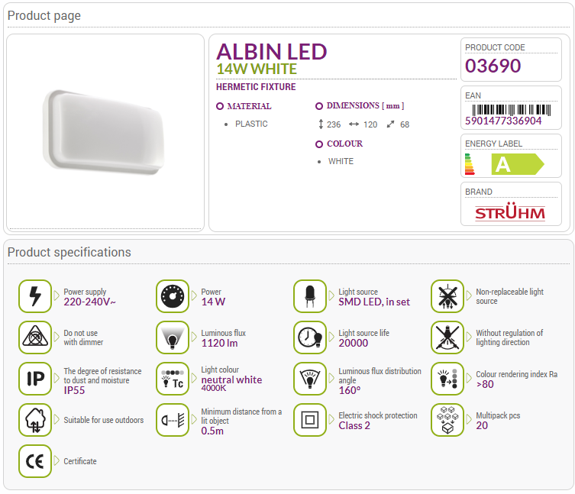The height and width of the screenshot is (494, 575).
Task: Click the Luminous flux distribution angle icon
Action: (x=310, y=379)
